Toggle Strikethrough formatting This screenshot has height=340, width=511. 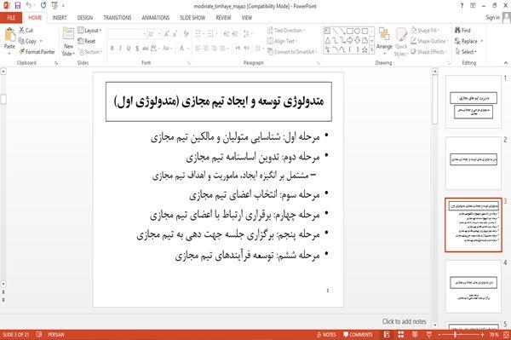point(145,49)
